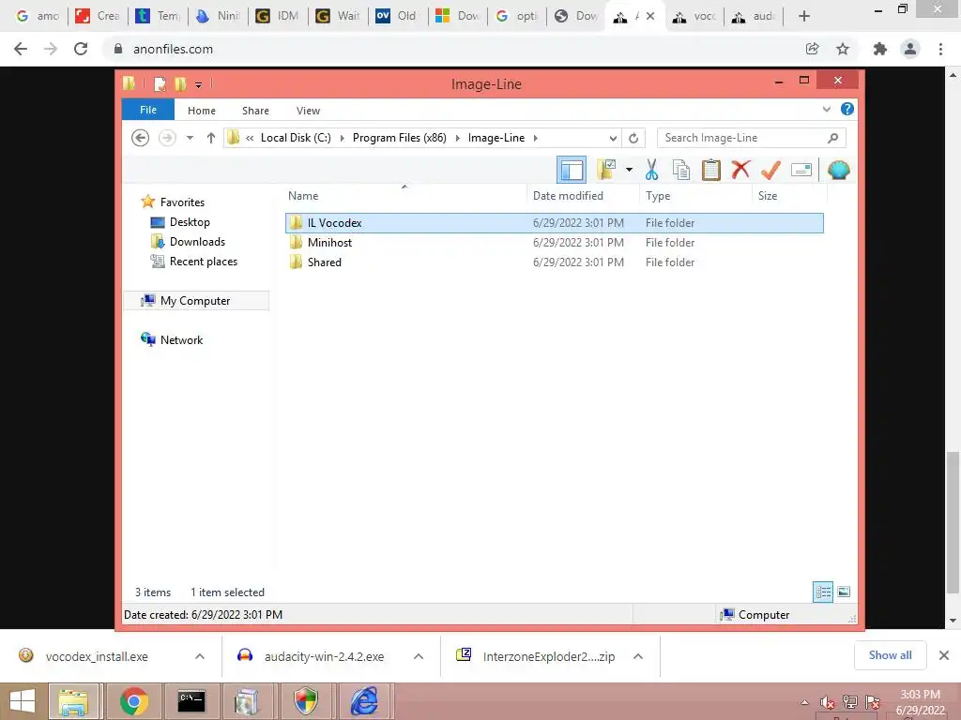Sort by Type column header
This screenshot has height=720, width=961.
click(658, 196)
